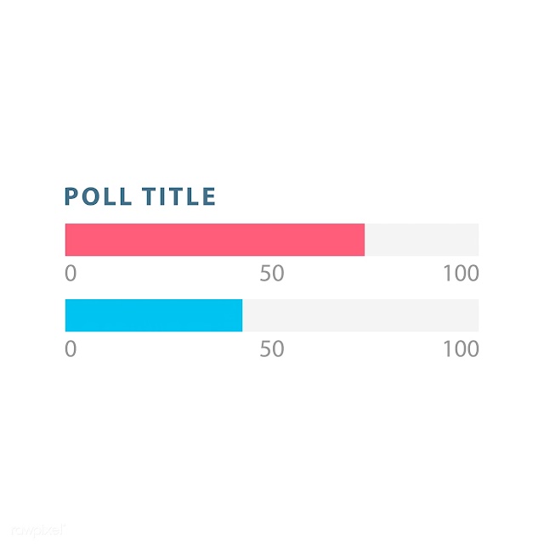Select the gray unfilled part of pink bar
544x544 pixels.
(x=422, y=240)
